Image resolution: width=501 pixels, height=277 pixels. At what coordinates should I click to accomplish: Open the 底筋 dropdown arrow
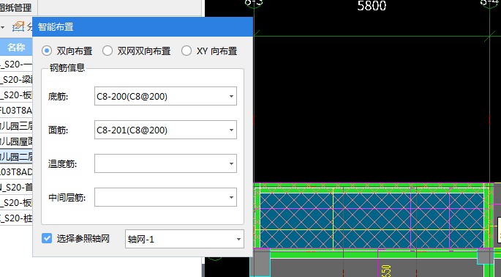[x=231, y=96]
